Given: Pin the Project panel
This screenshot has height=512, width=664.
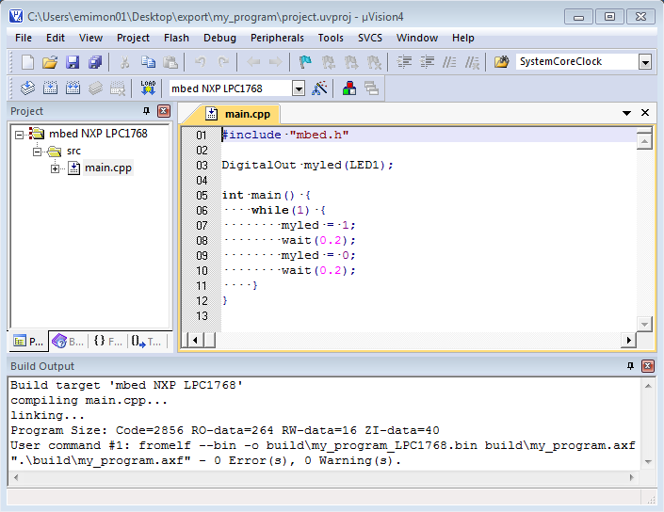Looking at the screenshot, I should pyautogui.click(x=146, y=111).
